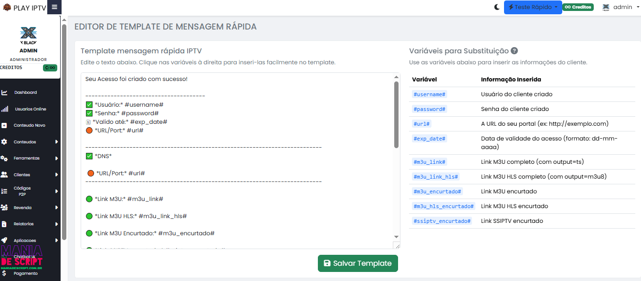The width and height of the screenshot is (641, 281).
Task: Insert the #ssiptv_encurtado# variable
Action: [442, 221]
